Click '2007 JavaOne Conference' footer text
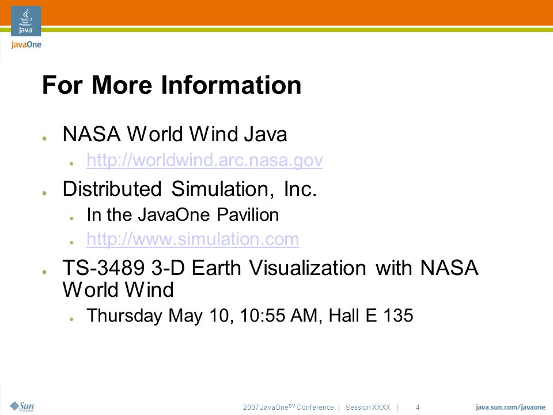553x415 pixels. click(x=288, y=408)
